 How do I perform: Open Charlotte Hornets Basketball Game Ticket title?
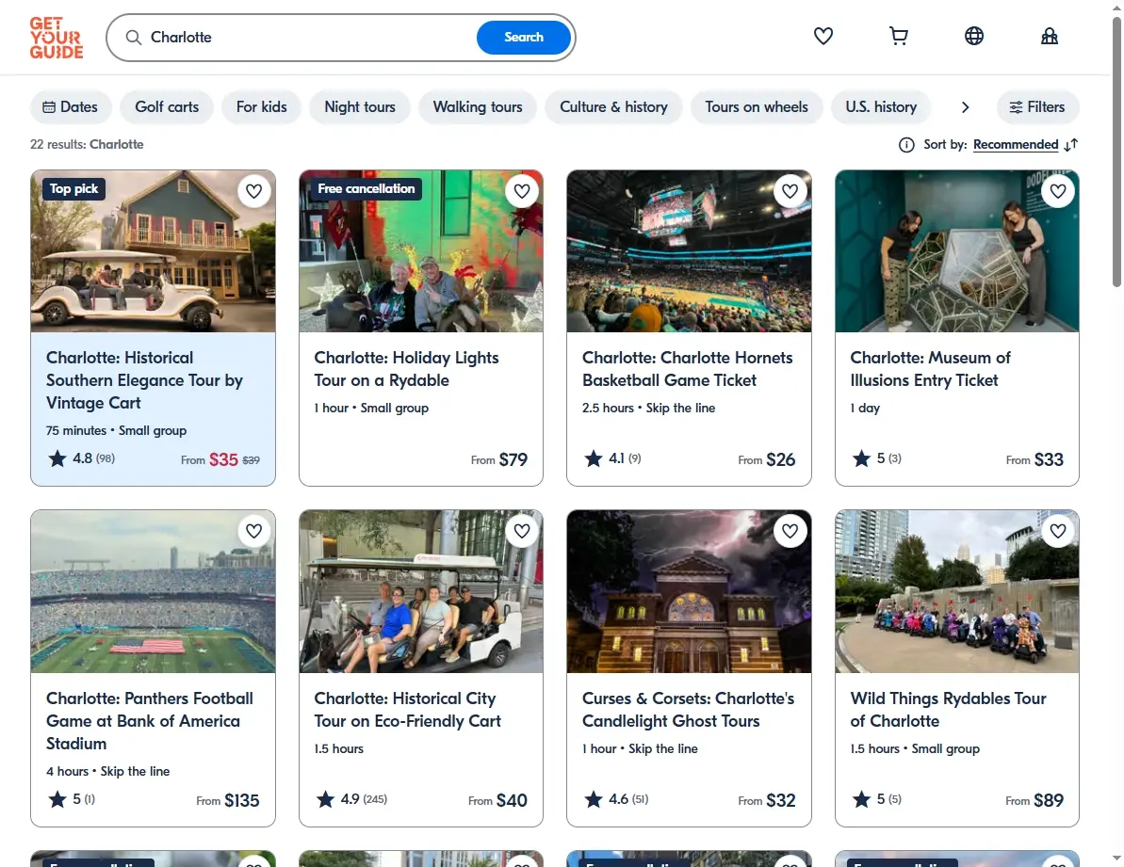click(x=687, y=369)
